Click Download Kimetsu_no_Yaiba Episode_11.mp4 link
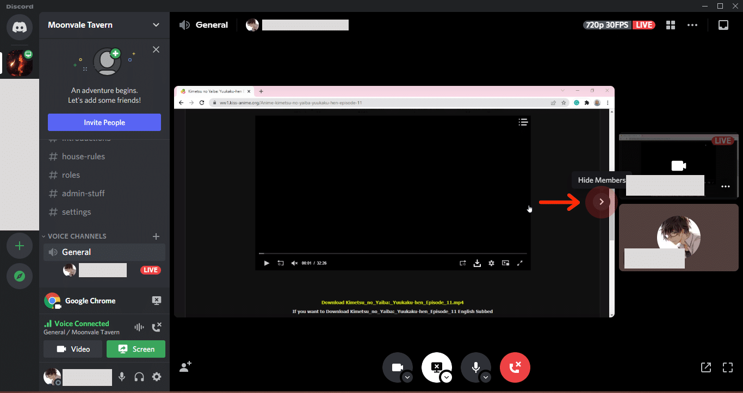The width and height of the screenshot is (743, 393). pos(392,302)
